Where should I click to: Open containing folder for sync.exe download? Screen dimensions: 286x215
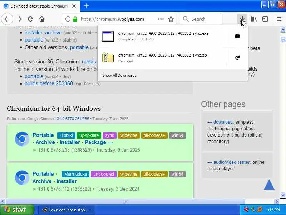point(237,36)
